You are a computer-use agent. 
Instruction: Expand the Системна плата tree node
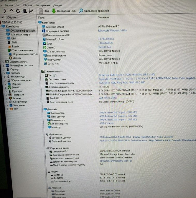(3, 62)
